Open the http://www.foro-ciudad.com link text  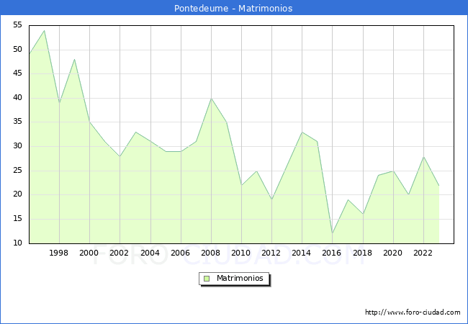[x=413, y=312]
